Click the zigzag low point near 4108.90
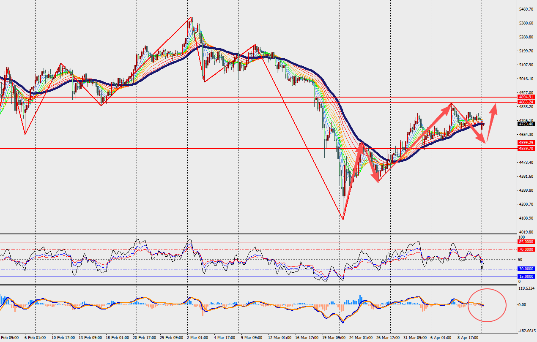This screenshot has height=342, width=537. (343, 219)
